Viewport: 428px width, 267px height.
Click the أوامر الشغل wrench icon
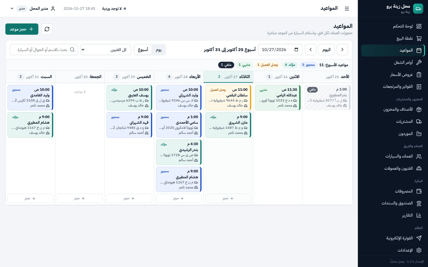[419, 62]
